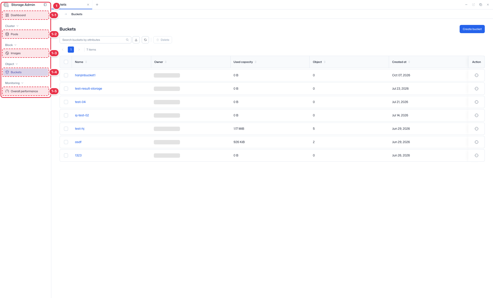Collapse the Cluster section

[12, 26]
